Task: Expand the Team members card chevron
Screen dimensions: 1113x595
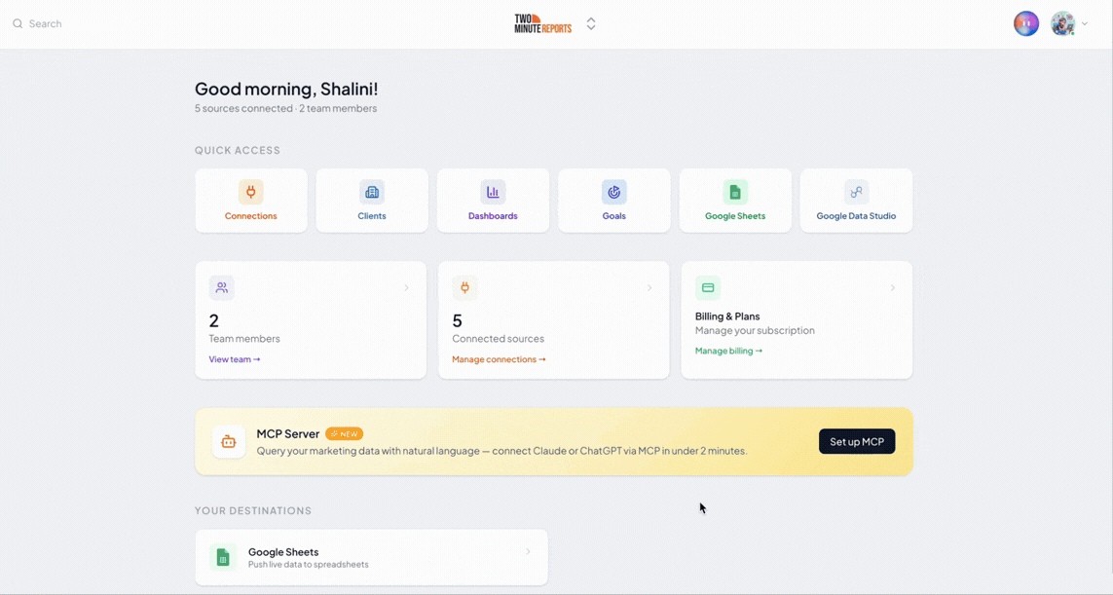Action: tap(407, 287)
